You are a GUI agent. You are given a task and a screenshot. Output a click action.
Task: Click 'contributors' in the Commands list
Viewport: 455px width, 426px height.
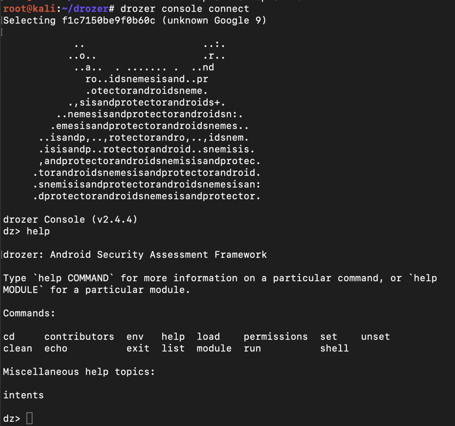(x=79, y=336)
